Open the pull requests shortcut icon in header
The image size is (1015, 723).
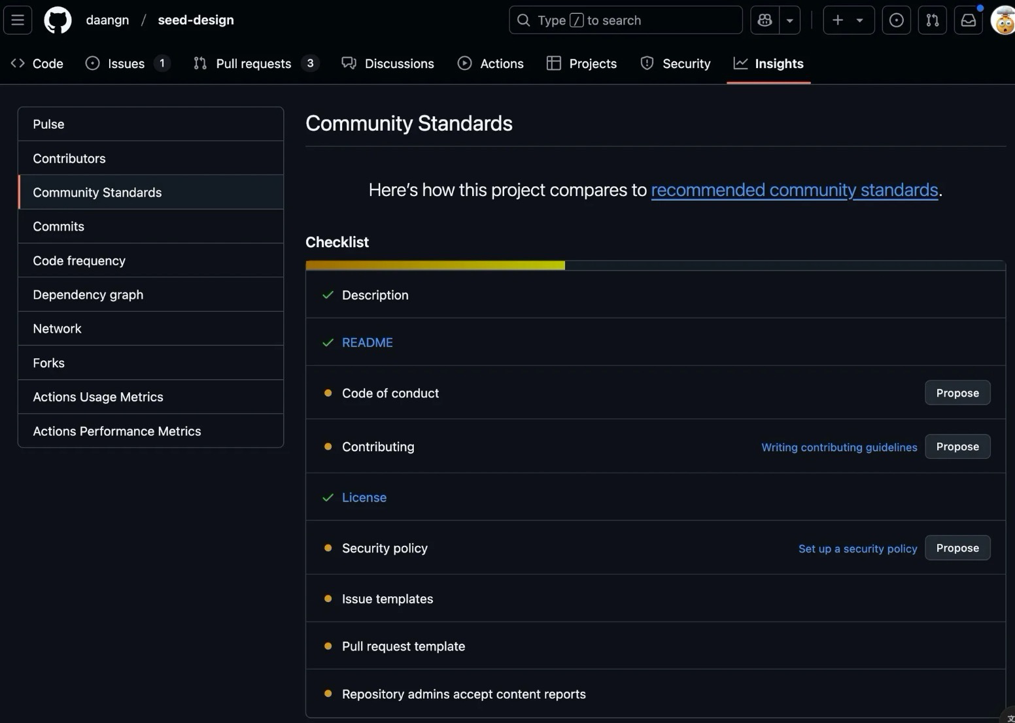point(932,20)
